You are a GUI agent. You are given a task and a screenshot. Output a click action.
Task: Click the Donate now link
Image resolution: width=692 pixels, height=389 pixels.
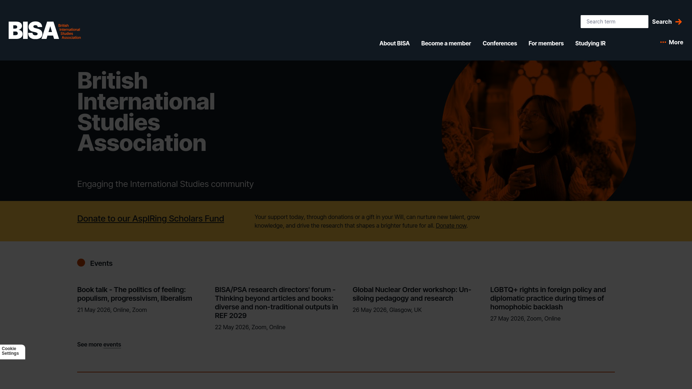pos(451,225)
